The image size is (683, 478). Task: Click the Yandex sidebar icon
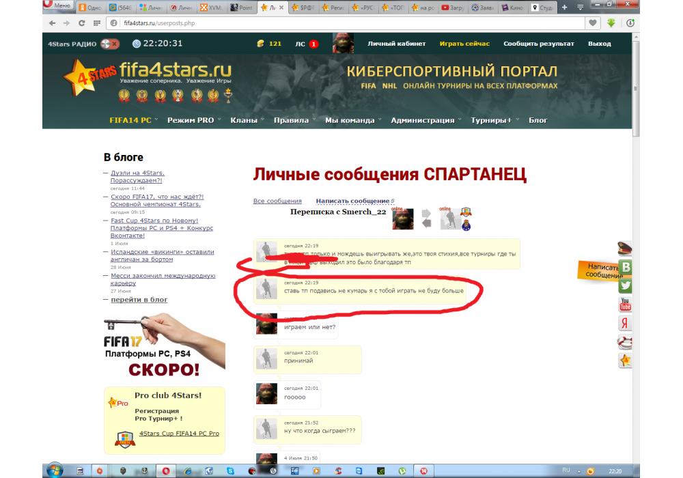pos(624,323)
